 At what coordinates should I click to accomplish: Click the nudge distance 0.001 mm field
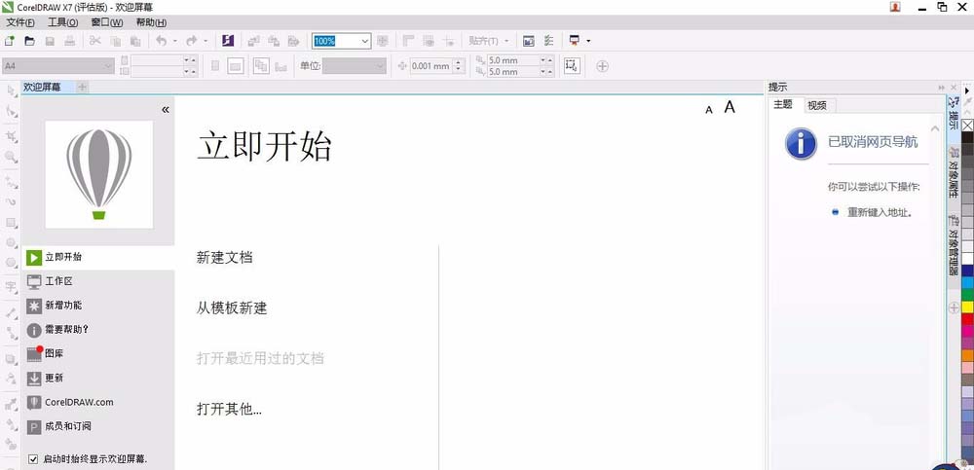(431, 66)
